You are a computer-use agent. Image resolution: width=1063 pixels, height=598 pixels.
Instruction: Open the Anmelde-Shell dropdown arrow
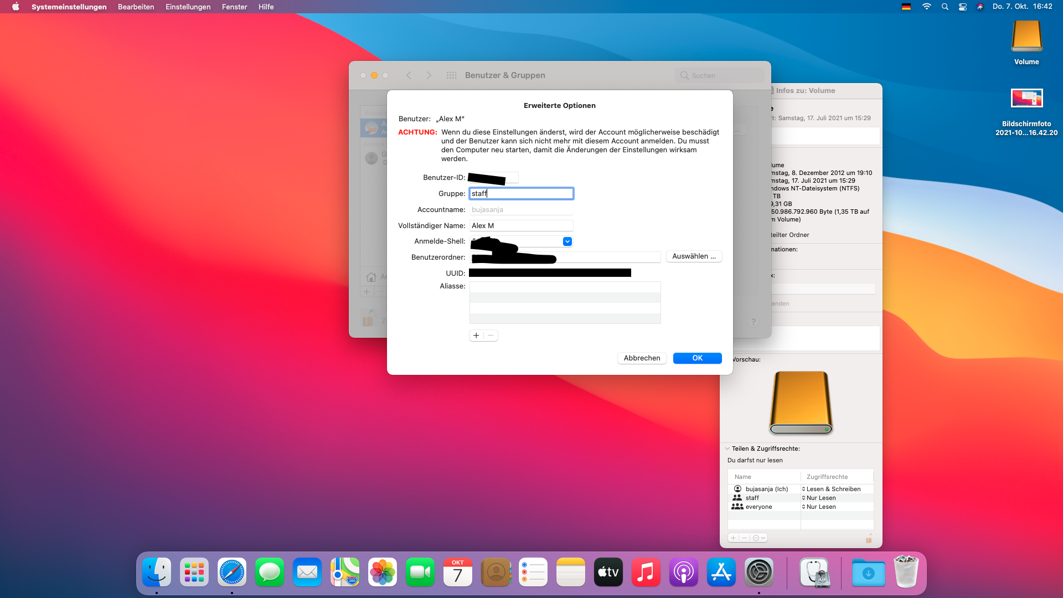click(x=567, y=241)
